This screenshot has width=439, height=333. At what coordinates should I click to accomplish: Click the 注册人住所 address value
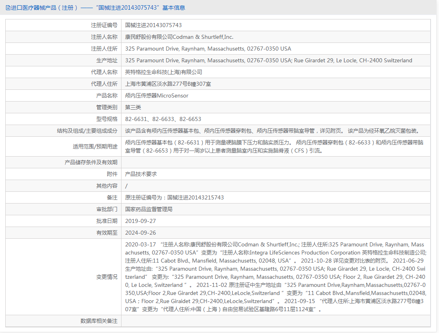(208, 49)
